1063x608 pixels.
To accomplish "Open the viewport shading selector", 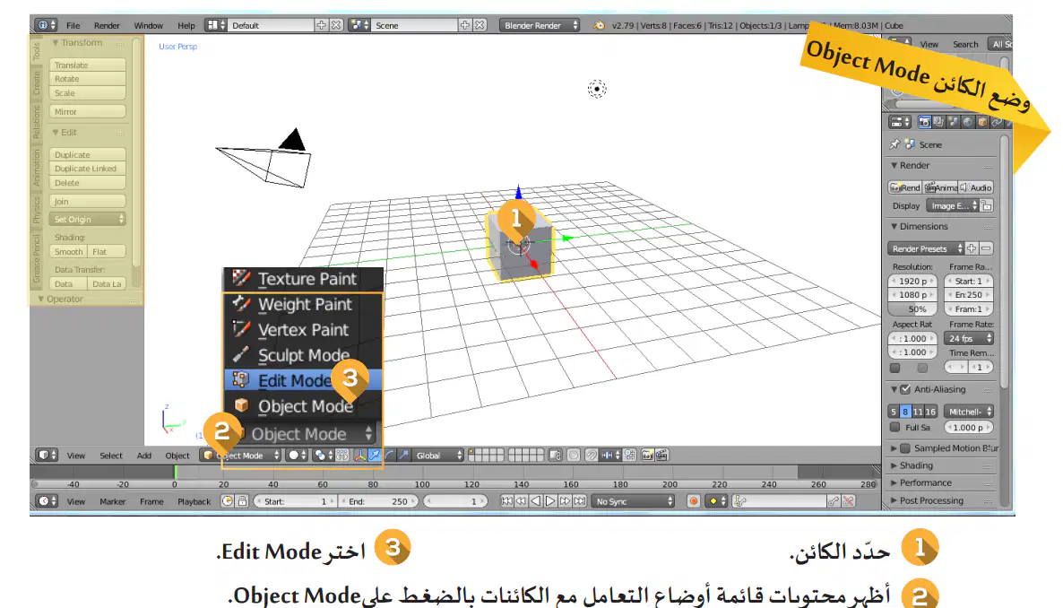I will tap(297, 456).
